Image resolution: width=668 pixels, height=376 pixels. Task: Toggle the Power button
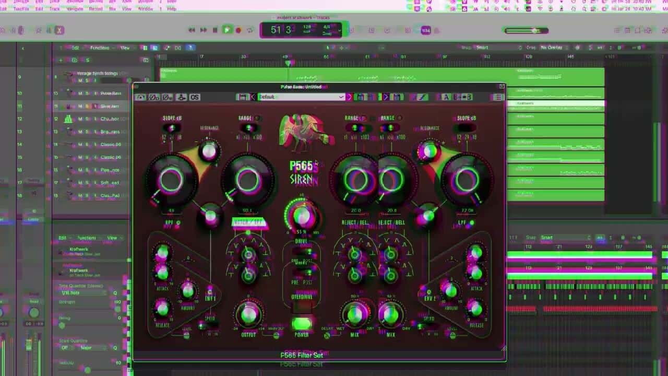tap(301, 325)
